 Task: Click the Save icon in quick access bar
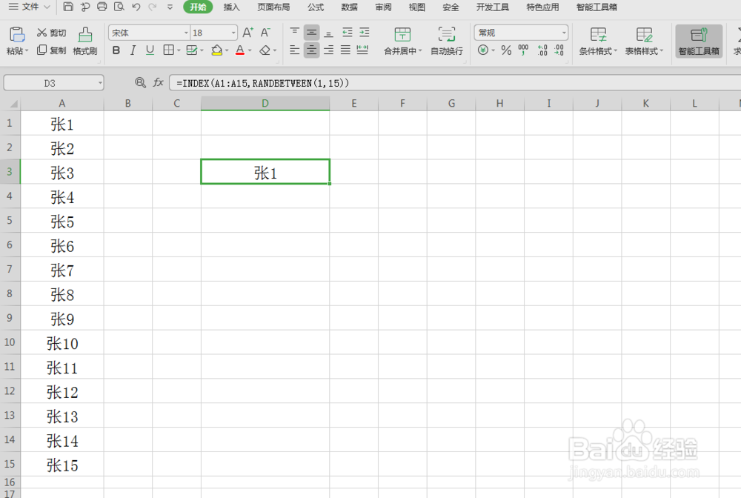[x=68, y=7]
